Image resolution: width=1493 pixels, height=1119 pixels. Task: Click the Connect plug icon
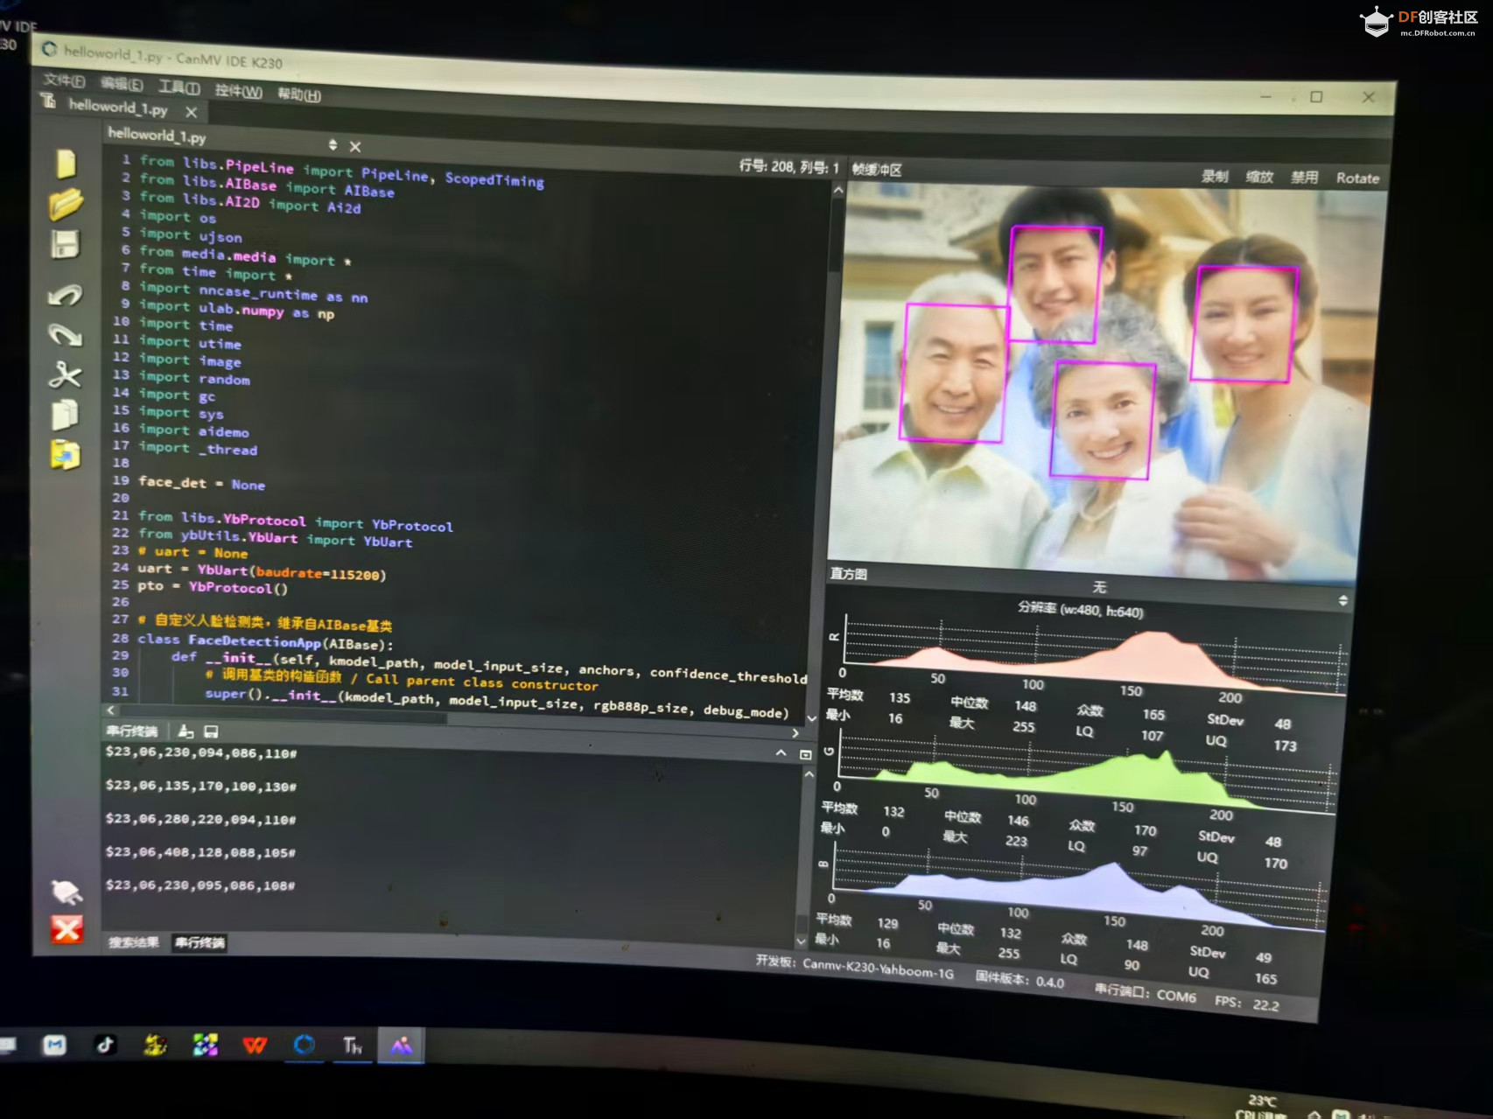click(x=67, y=891)
